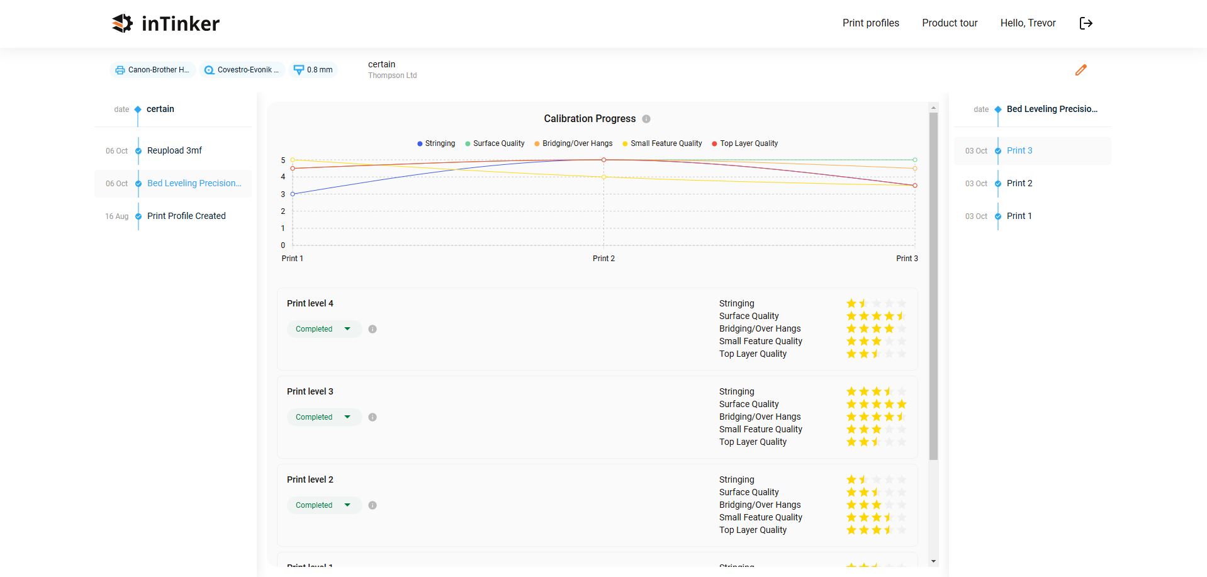Screen dimensions: 1207x577
Task: Set Print level 3 Surface Quality stars
Action: point(876,404)
